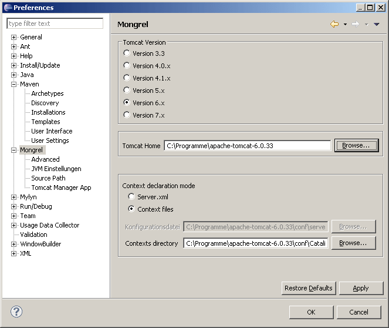Browse for the Contexts directory
The image size is (389, 328).
(x=353, y=243)
